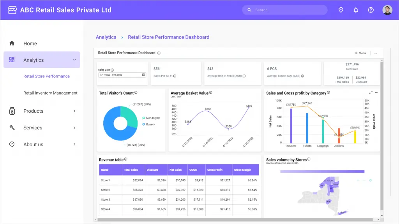Select the location pin icon in the header
Viewport: 399px width, 224px height.
tap(341, 10)
